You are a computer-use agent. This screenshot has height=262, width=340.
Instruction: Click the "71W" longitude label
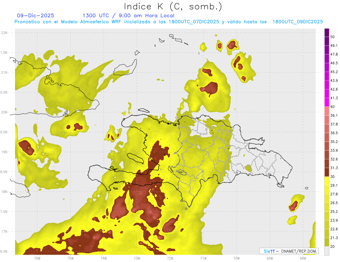click(x=203, y=258)
